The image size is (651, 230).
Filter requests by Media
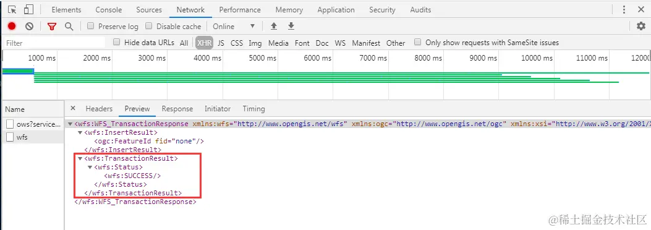(x=278, y=43)
